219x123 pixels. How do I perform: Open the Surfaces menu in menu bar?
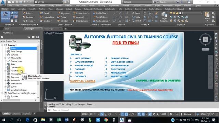pos(68,5)
